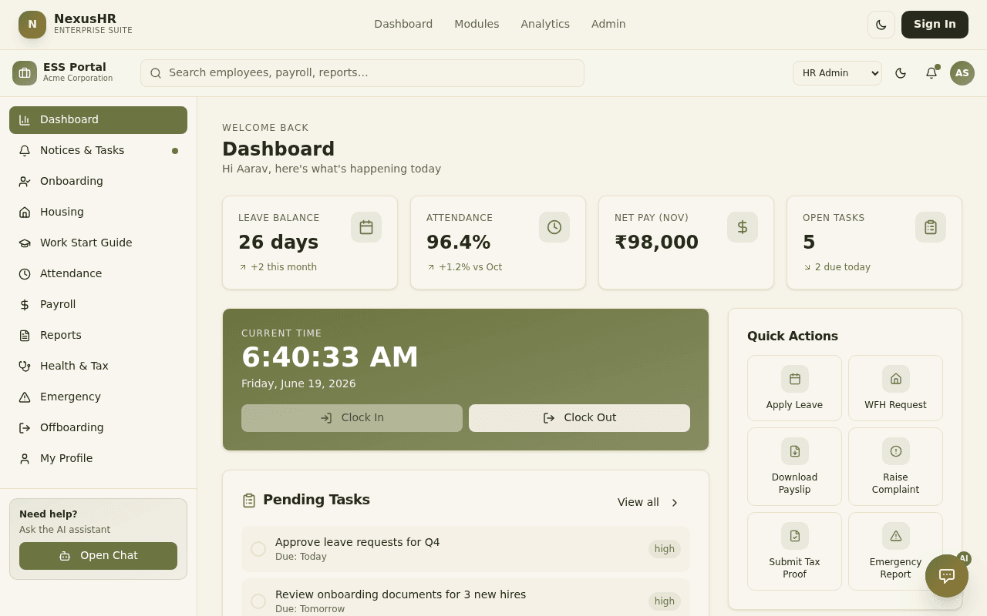Click the '₹98,000' net pay value
987x616 pixels.
click(x=656, y=243)
